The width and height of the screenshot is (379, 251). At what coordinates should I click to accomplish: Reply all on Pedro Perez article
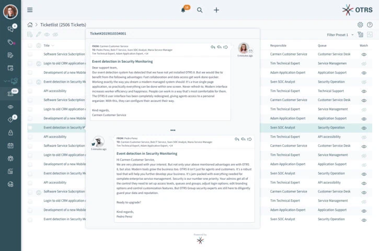(x=243, y=139)
